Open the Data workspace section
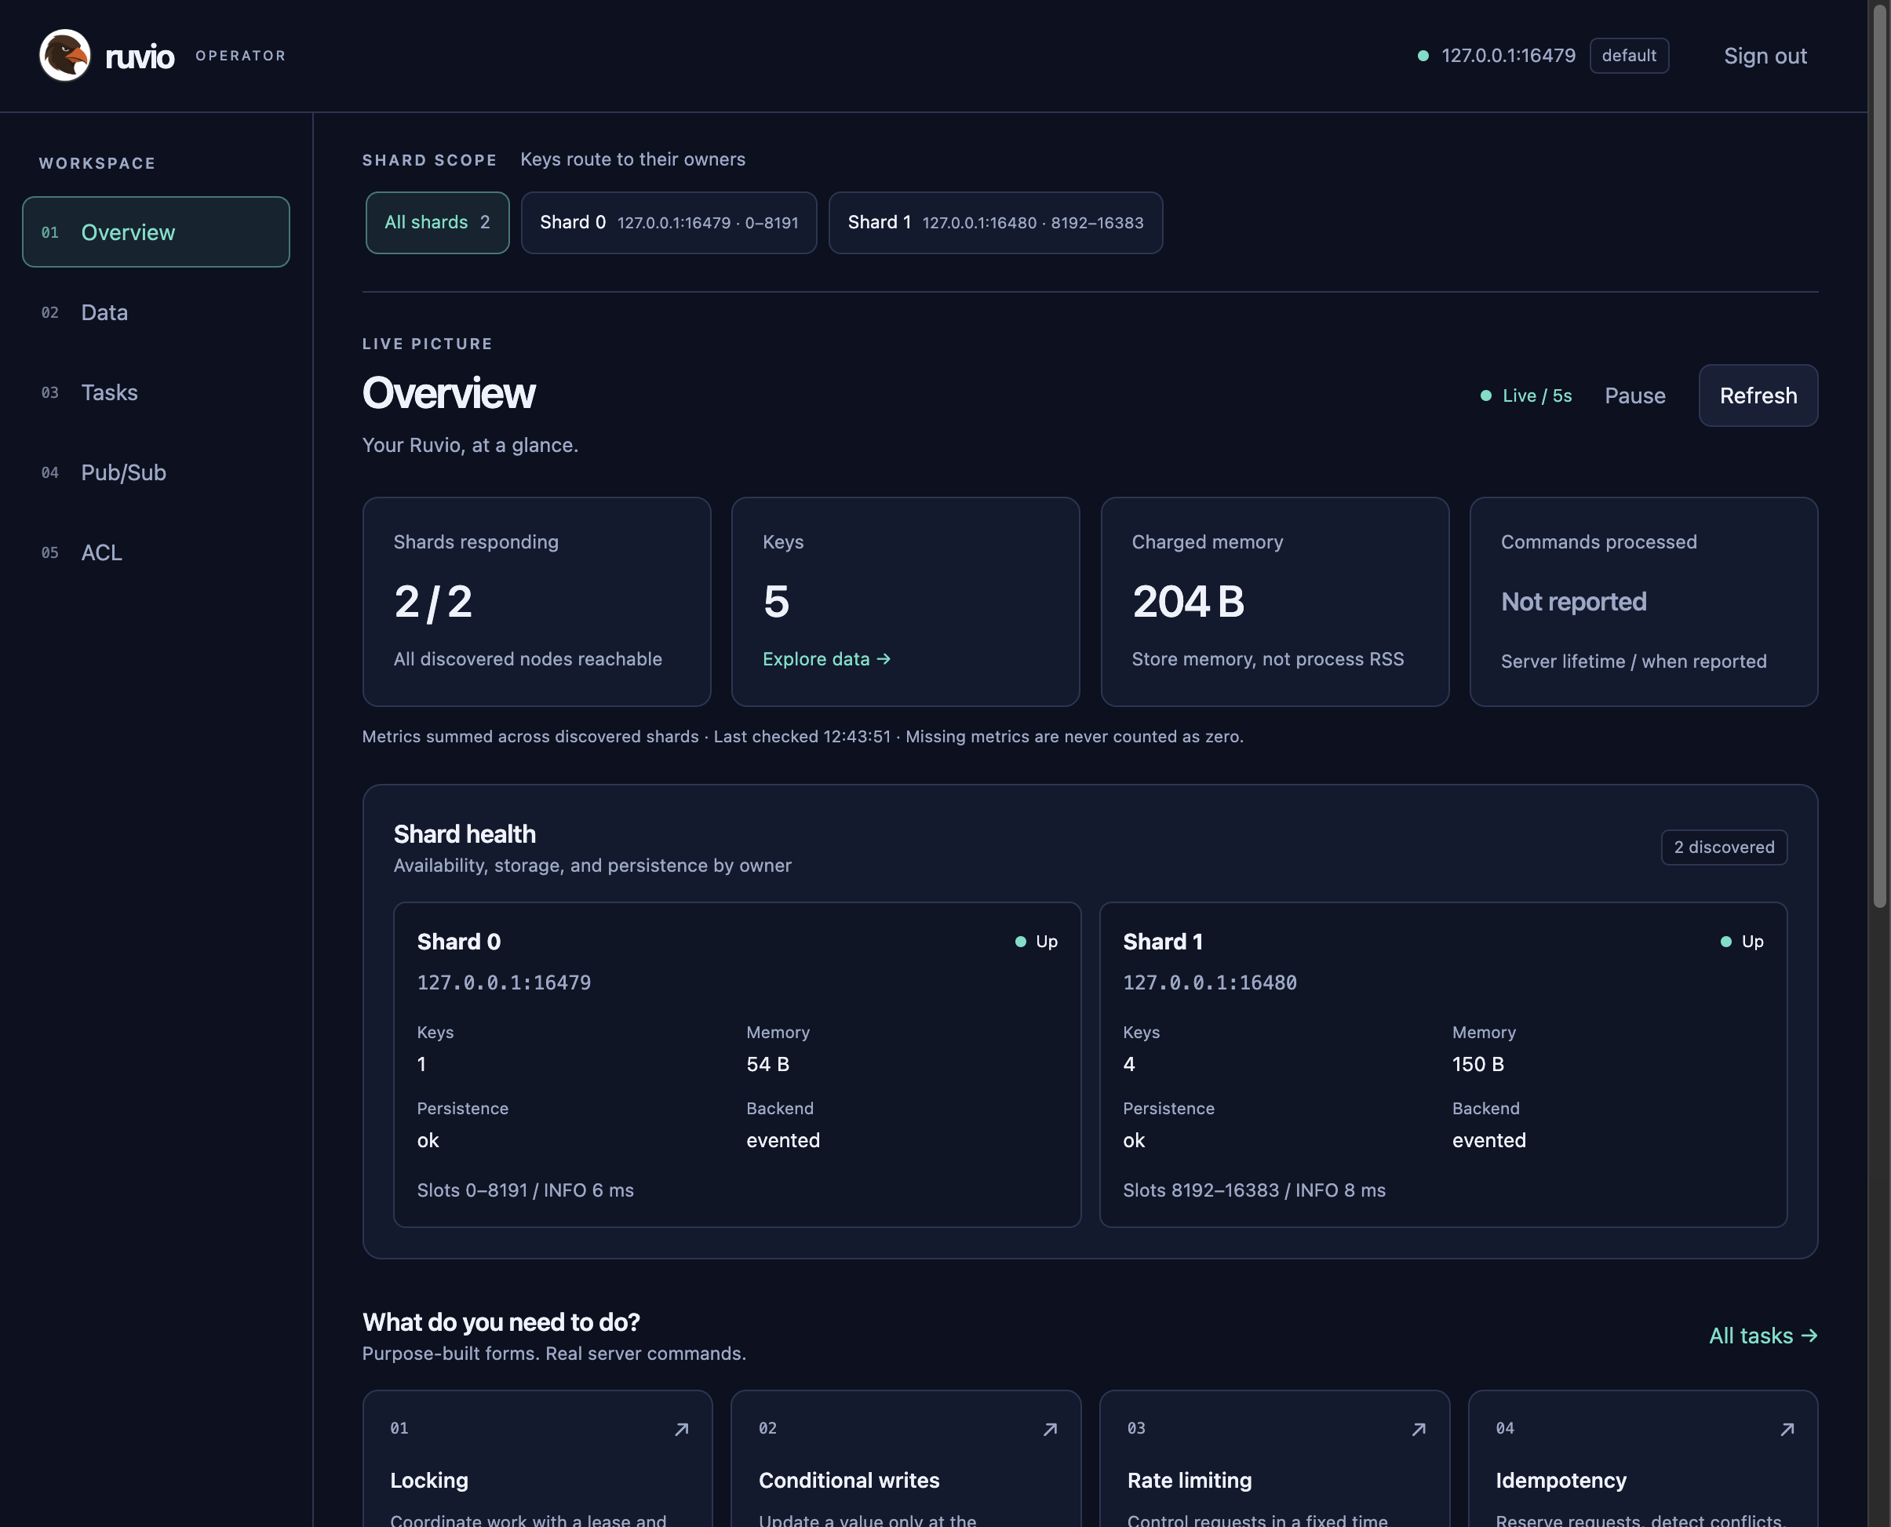Viewport: 1891px width, 1527px height. pos(155,312)
